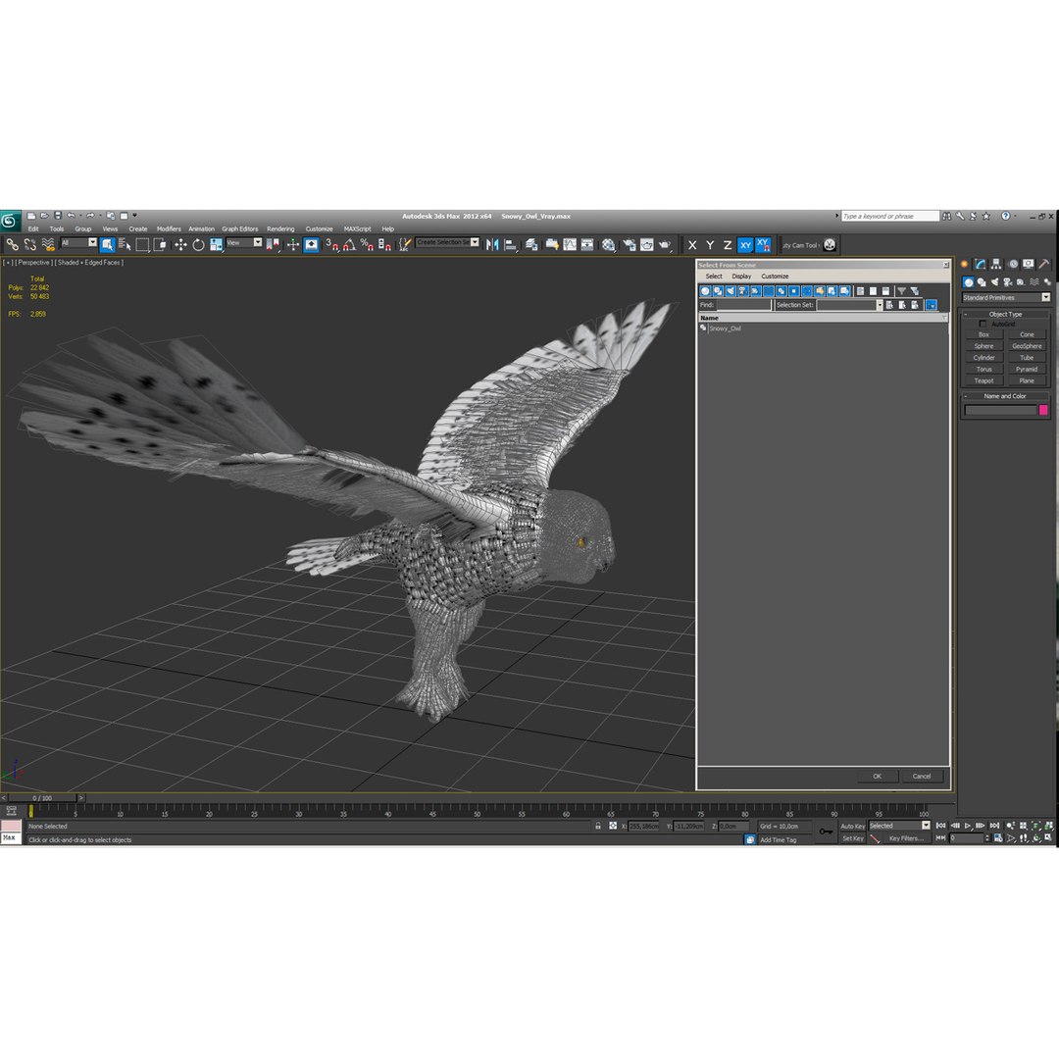Pick the Rectangular Selection Region tool
This screenshot has width=1059, height=1059.
tap(142, 244)
